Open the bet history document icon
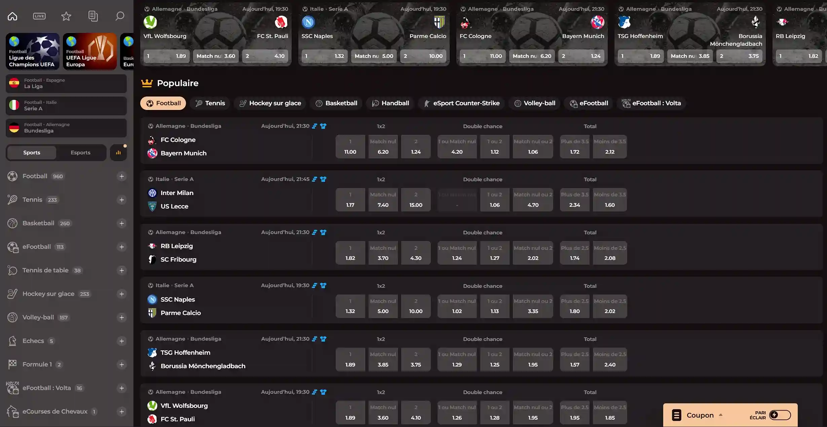Image resolution: width=827 pixels, height=427 pixels. coord(93,16)
